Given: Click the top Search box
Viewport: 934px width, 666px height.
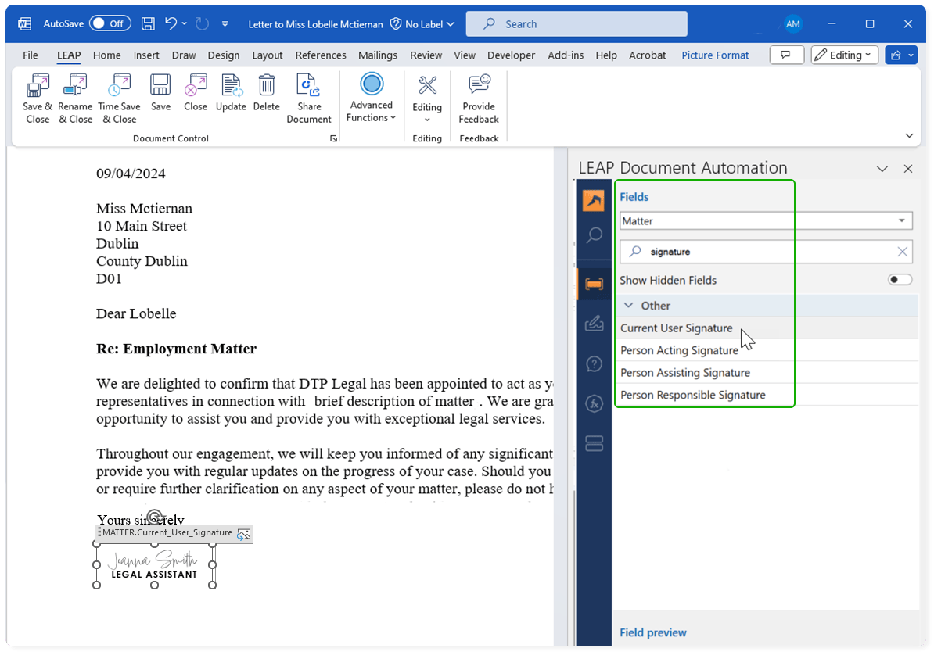Looking at the screenshot, I should tap(576, 23).
